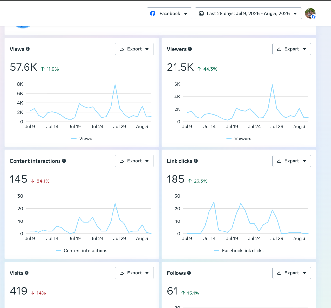The width and height of the screenshot is (331, 308).
Task: Click the 11.9% increase indicator for Views
Action: click(49, 69)
